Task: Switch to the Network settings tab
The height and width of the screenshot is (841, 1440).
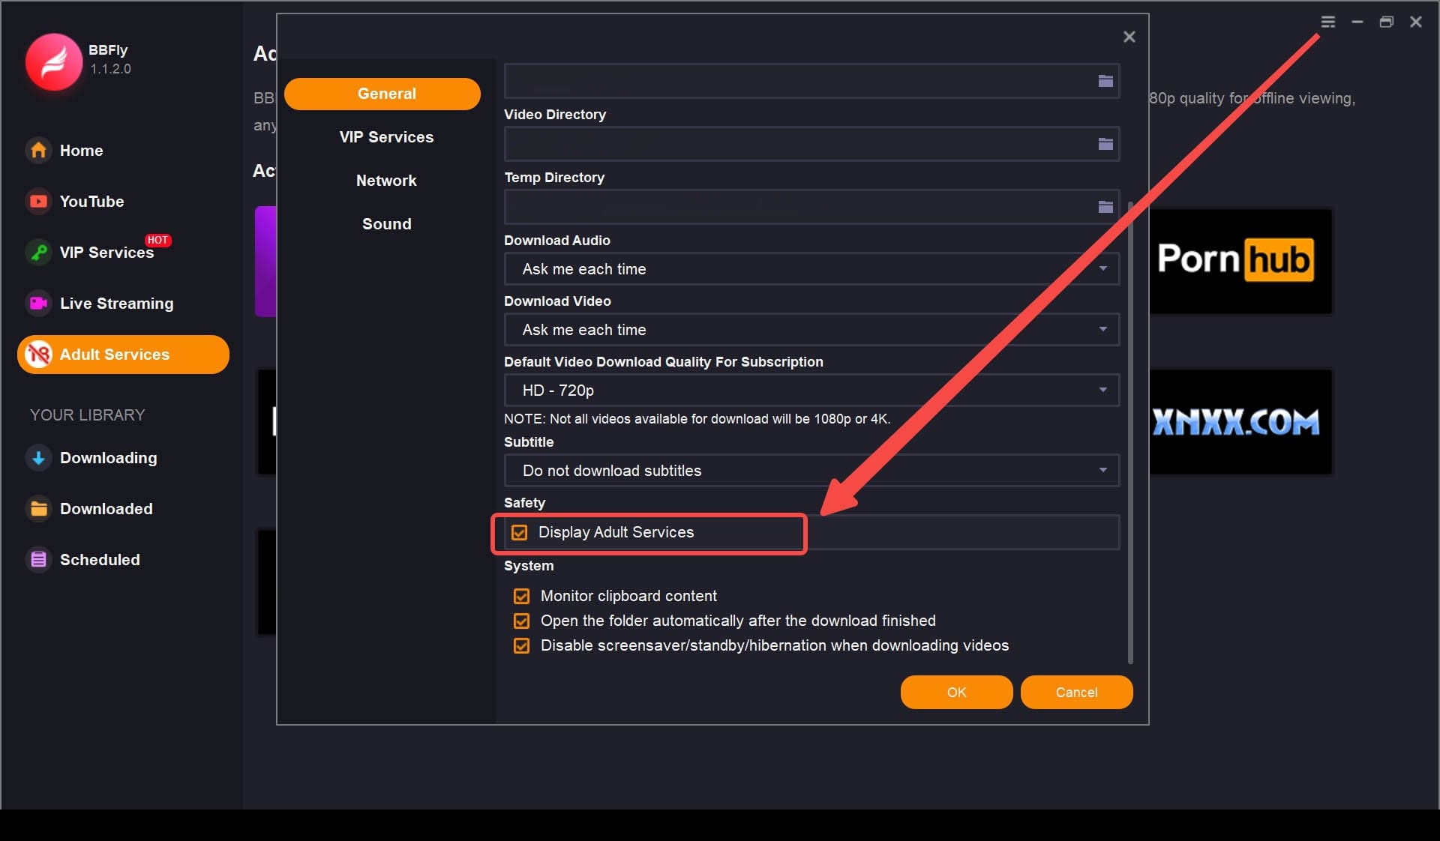Action: [x=386, y=180]
